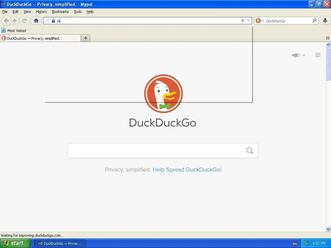Open the Windows start menu
Image resolution: width=331 pixels, height=248 pixels.
point(16,243)
